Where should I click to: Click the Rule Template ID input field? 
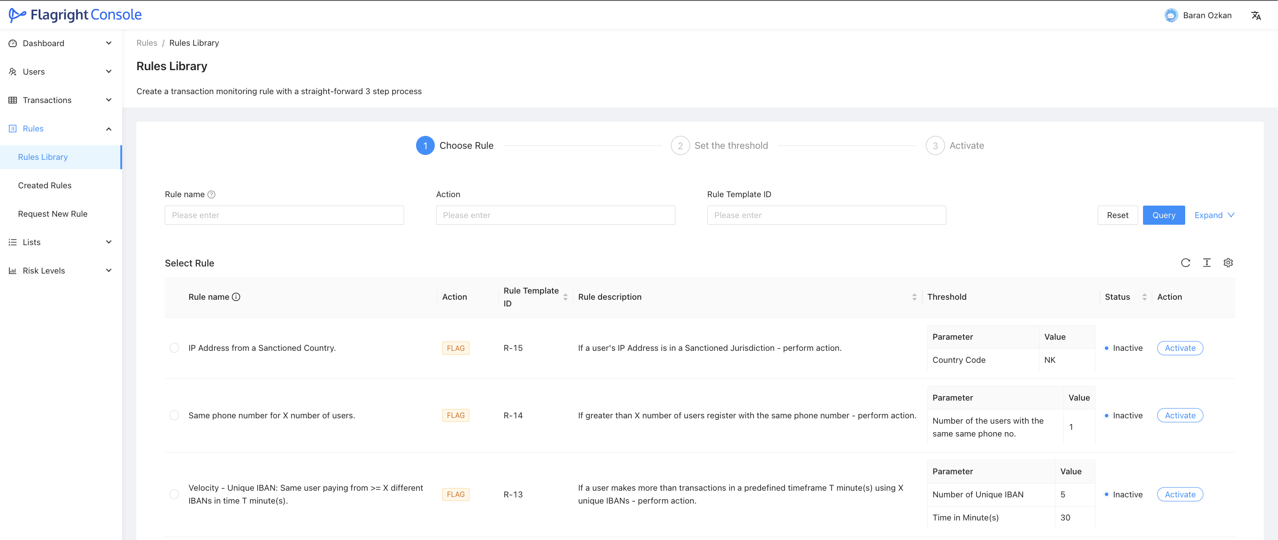pyautogui.click(x=826, y=215)
